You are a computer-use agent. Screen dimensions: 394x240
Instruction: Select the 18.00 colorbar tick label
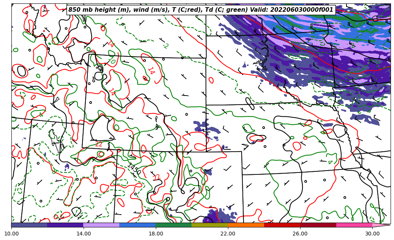click(156, 234)
